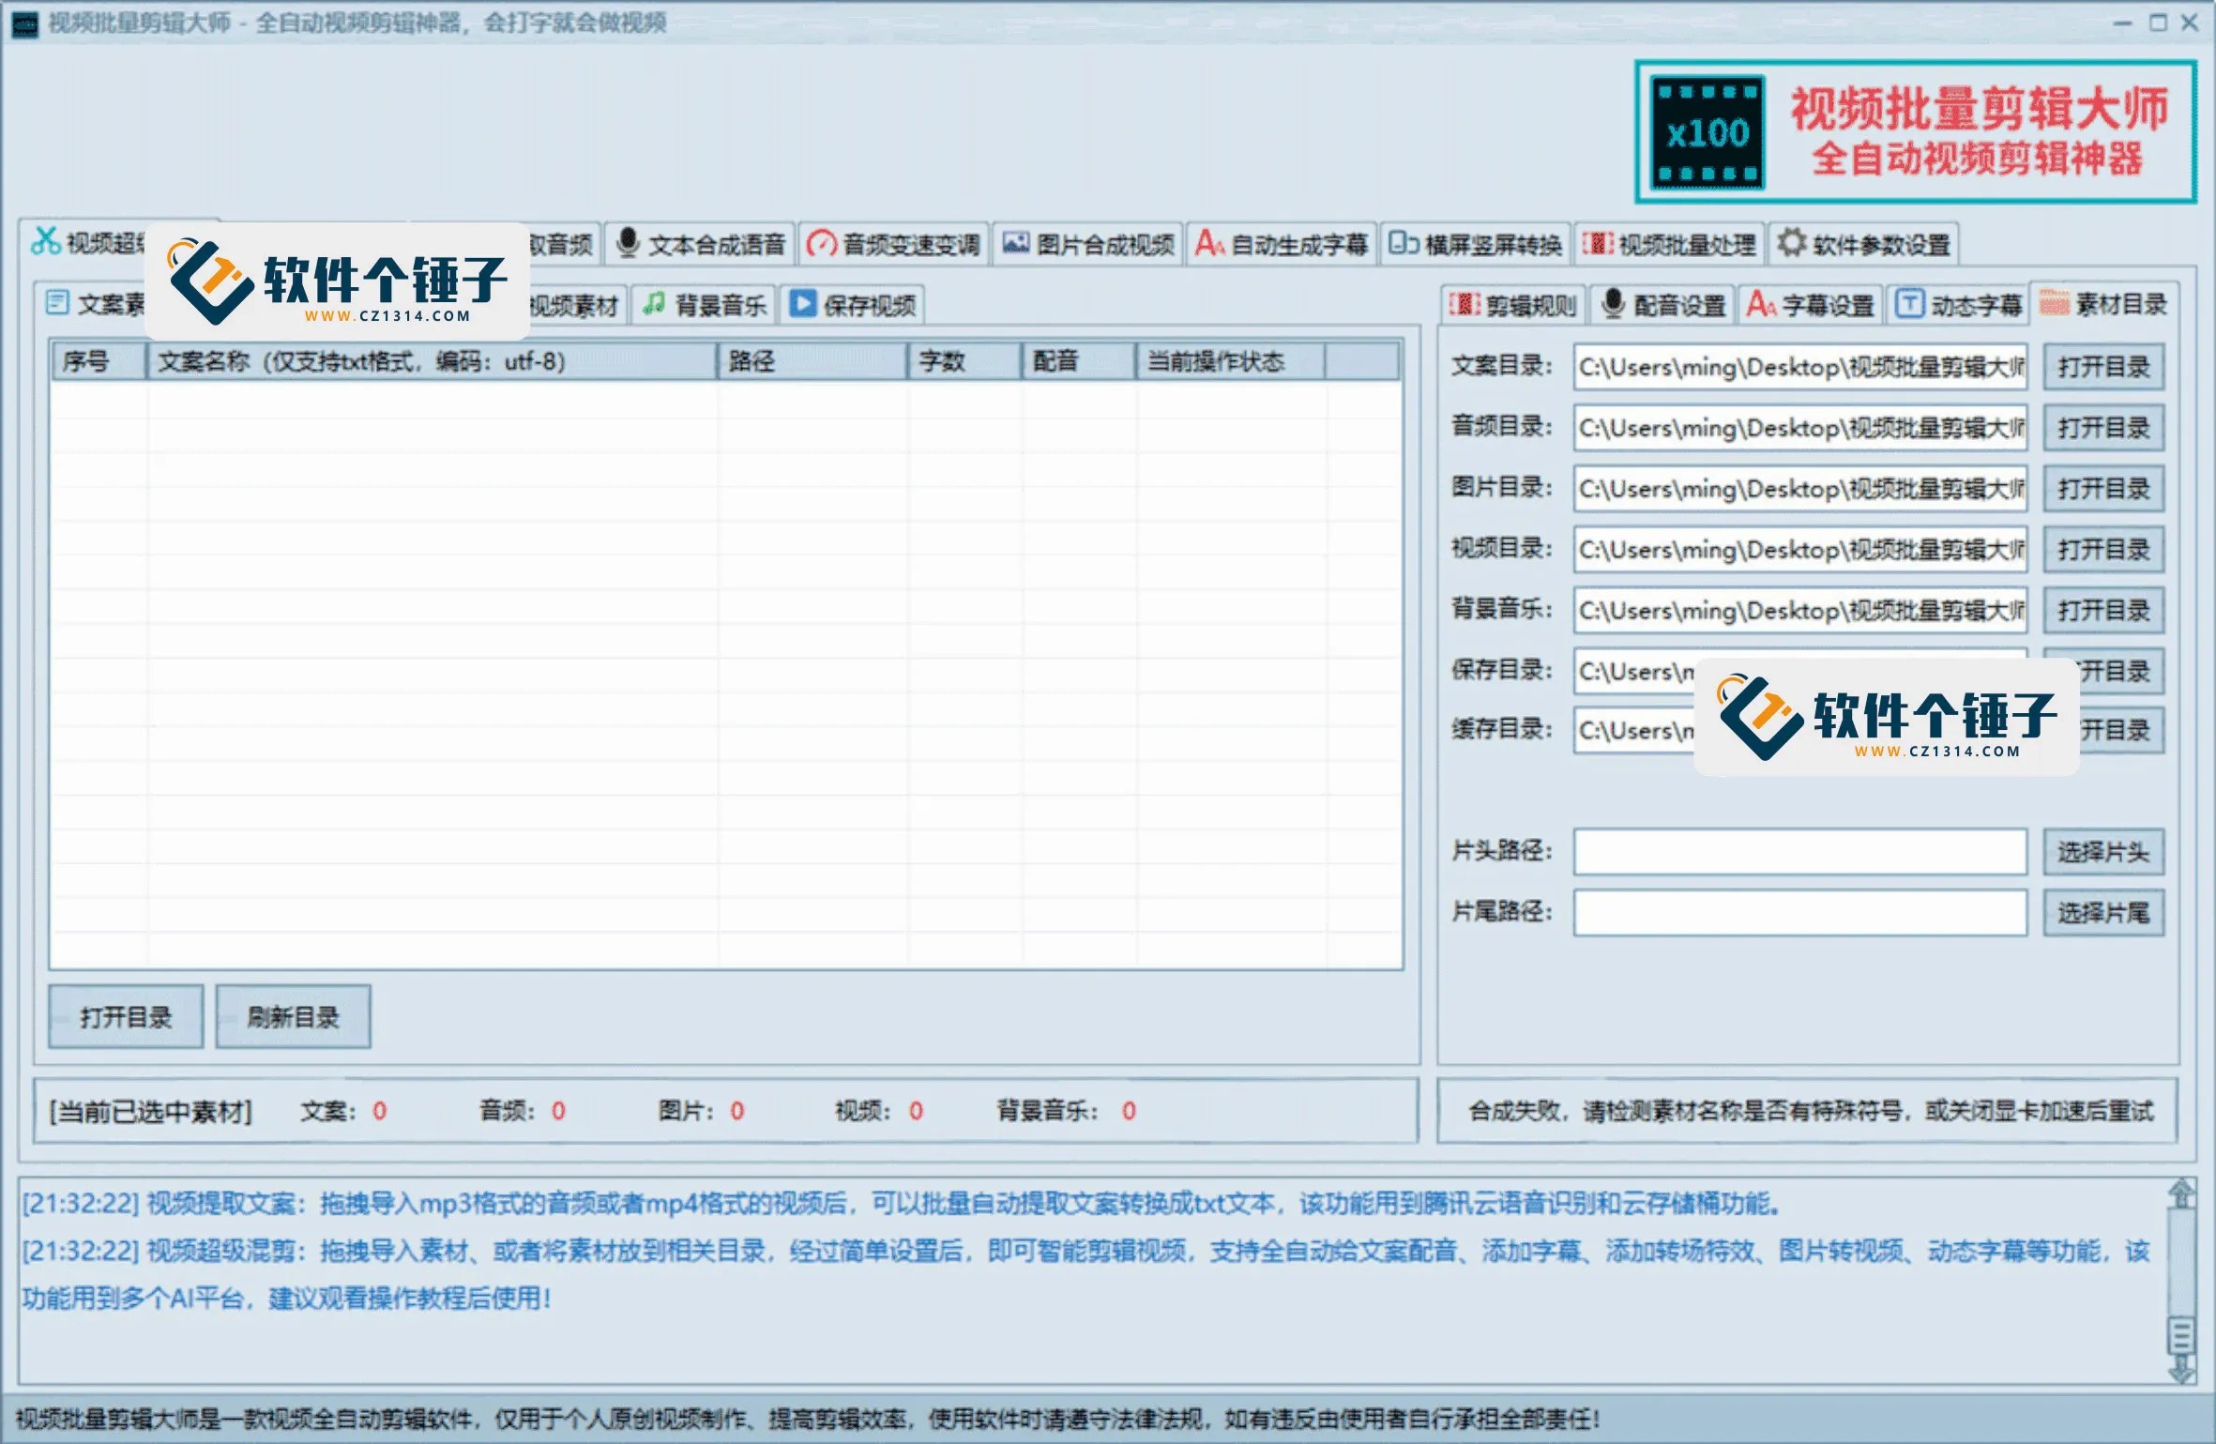The width and height of the screenshot is (2216, 1444).
Task: Open the 图片合成视频 tab
Action: [x=1087, y=245]
